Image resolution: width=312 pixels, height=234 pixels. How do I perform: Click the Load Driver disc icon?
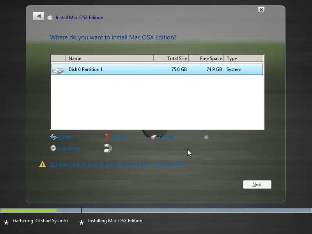click(53, 148)
